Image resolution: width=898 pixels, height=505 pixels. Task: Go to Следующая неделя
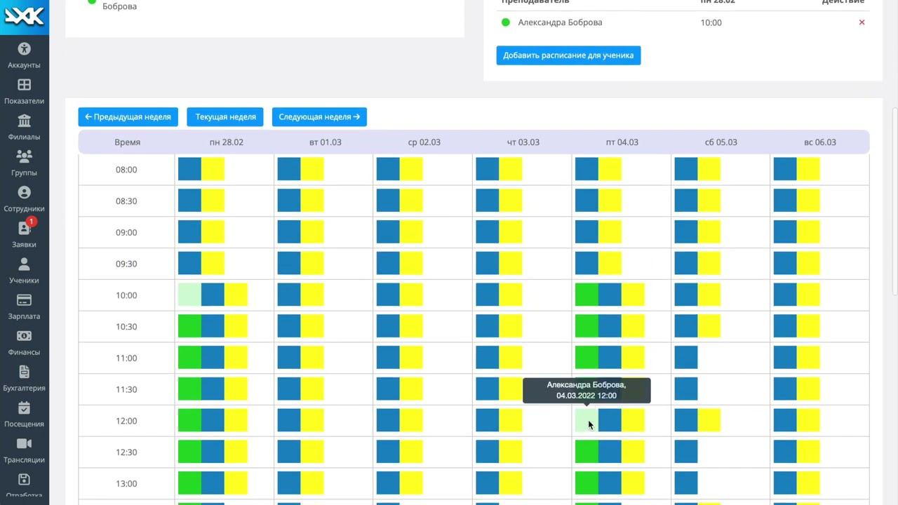[x=319, y=117]
